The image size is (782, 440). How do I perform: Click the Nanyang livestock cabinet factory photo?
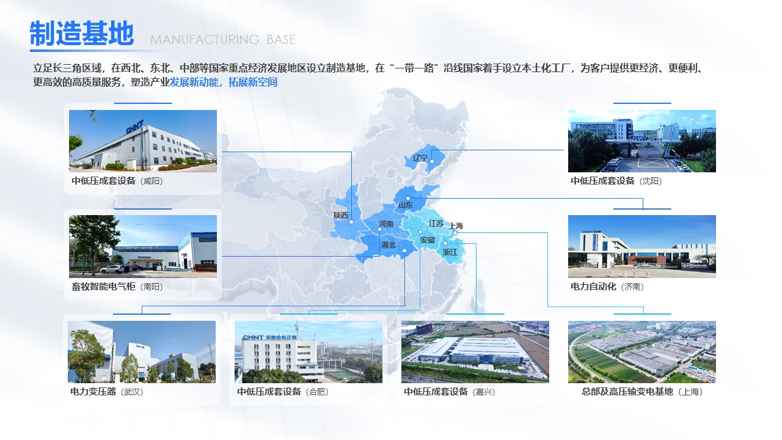point(143,246)
